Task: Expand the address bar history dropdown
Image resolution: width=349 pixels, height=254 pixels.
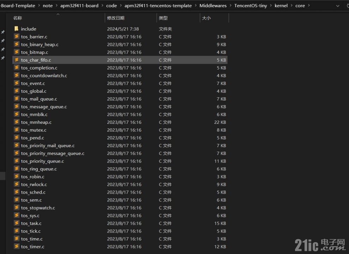Action: (x=338, y=6)
